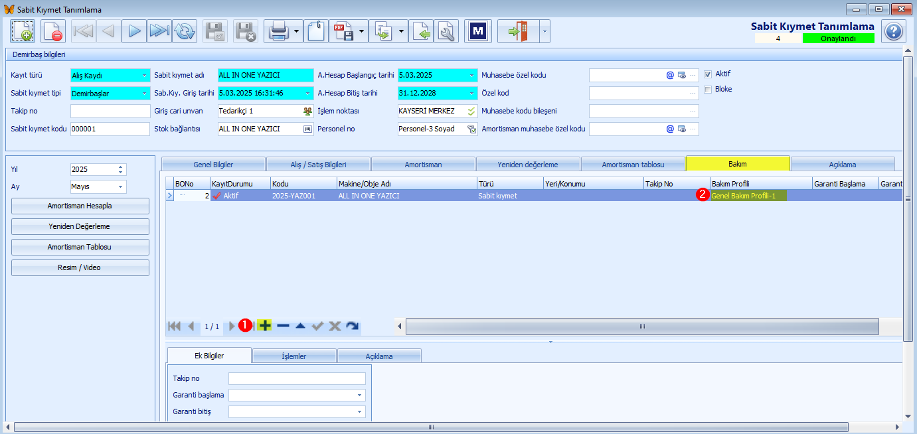
Task: Toggle the Aktif checkbox
Action: [x=708, y=74]
